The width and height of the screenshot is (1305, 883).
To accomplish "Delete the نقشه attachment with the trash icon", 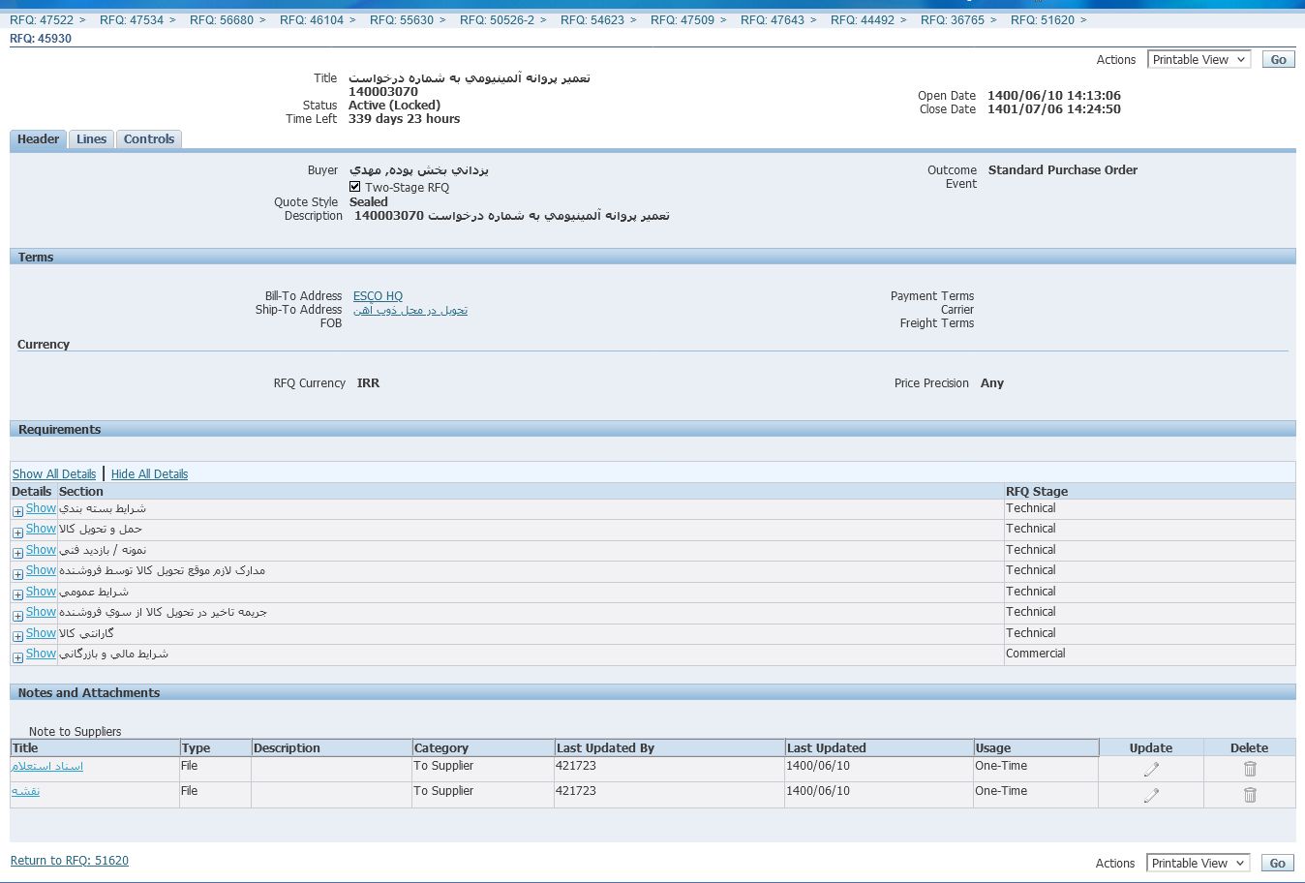I will [1250, 795].
